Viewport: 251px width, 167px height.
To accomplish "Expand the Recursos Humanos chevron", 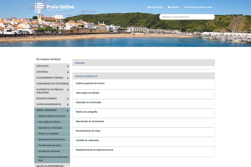I will pyautogui.click(x=68, y=99).
